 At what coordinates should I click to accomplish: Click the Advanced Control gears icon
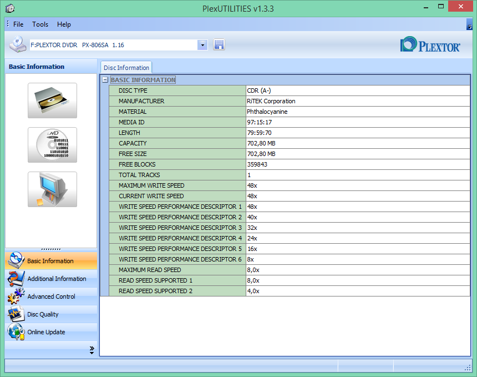(x=16, y=296)
